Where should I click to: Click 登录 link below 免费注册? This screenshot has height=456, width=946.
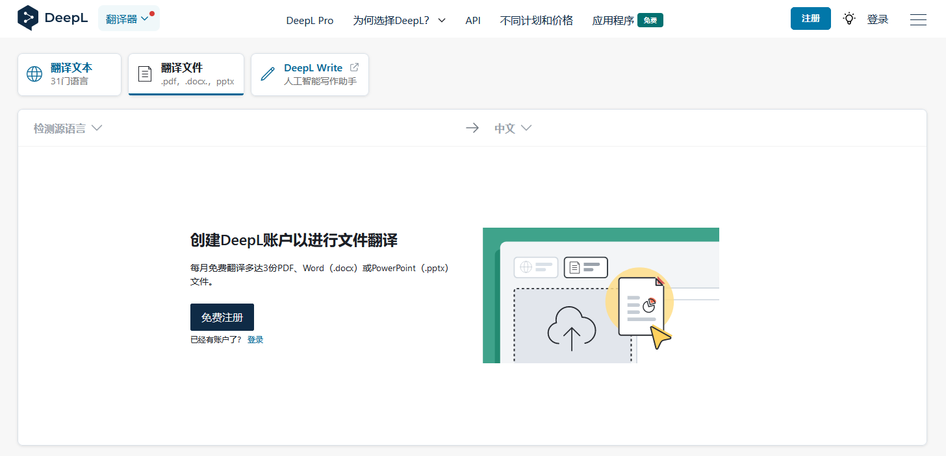click(255, 339)
